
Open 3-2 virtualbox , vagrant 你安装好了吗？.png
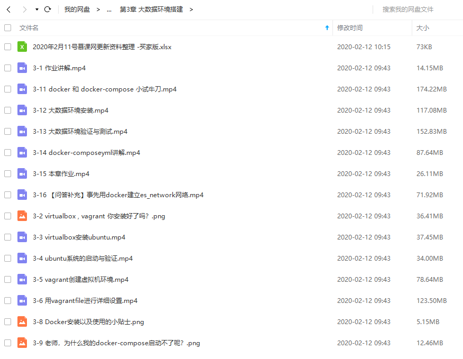coord(99,216)
